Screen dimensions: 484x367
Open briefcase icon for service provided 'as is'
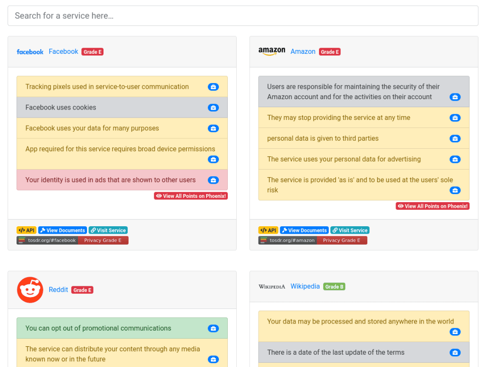click(455, 190)
